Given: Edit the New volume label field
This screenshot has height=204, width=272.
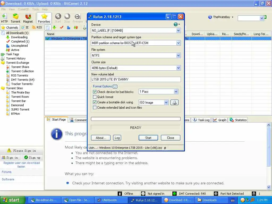Looking at the screenshot, I should coord(136,79).
